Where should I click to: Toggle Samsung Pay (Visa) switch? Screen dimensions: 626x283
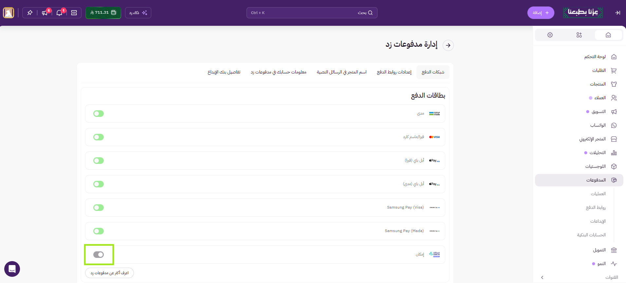[99, 208]
